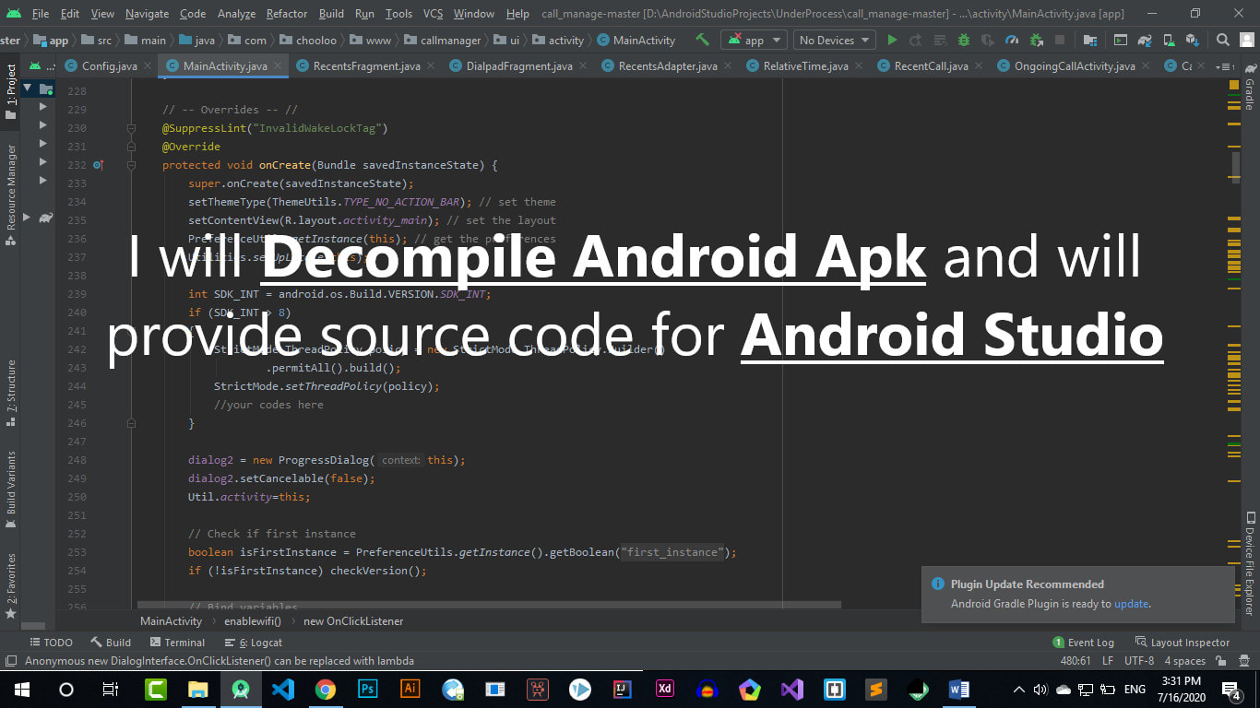This screenshot has height=708, width=1260.
Task: Open the Build tool window button
Action: coord(111,643)
